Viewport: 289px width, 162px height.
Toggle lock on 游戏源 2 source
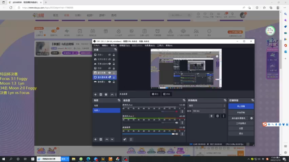pyautogui.click(x=114, y=82)
